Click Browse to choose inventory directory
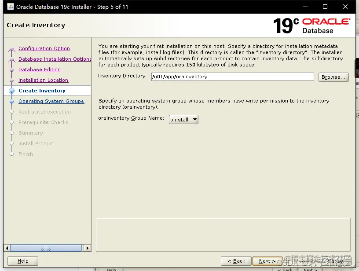The height and width of the screenshot is (271, 359). (333, 77)
